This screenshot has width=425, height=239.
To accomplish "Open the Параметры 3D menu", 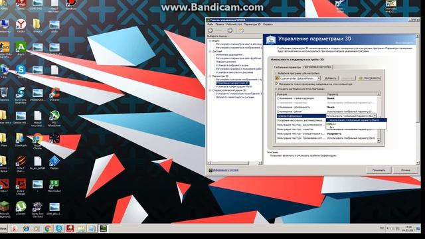I will click(x=252, y=25).
